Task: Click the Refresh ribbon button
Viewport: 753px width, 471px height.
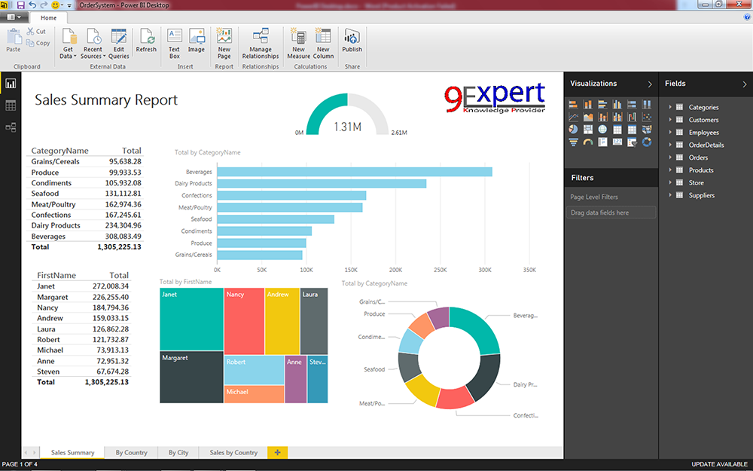Action: (x=146, y=41)
